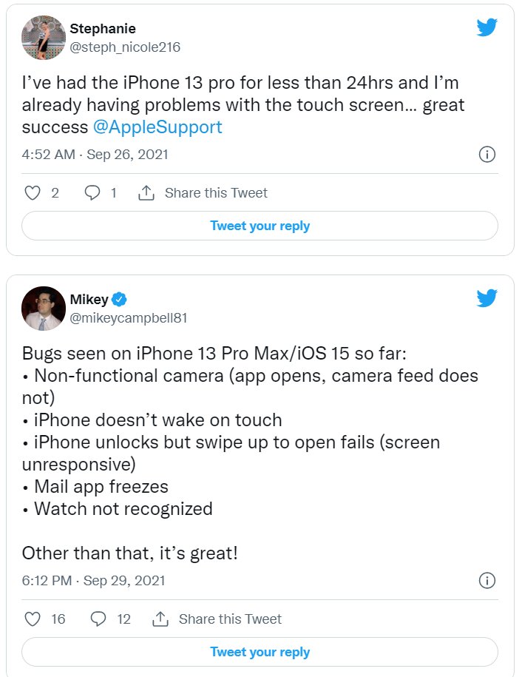Like Stephanie's tweet with heart icon
Viewport: 522px width, 677px height.
(33, 193)
